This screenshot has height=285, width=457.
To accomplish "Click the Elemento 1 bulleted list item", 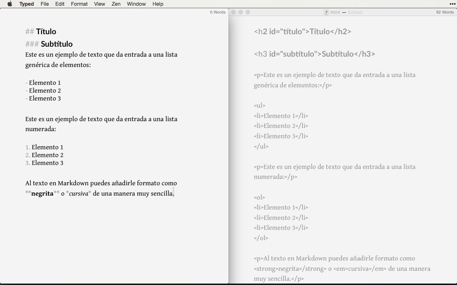I will (45, 83).
